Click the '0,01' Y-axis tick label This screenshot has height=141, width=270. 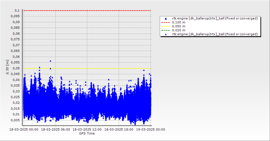(16, 114)
